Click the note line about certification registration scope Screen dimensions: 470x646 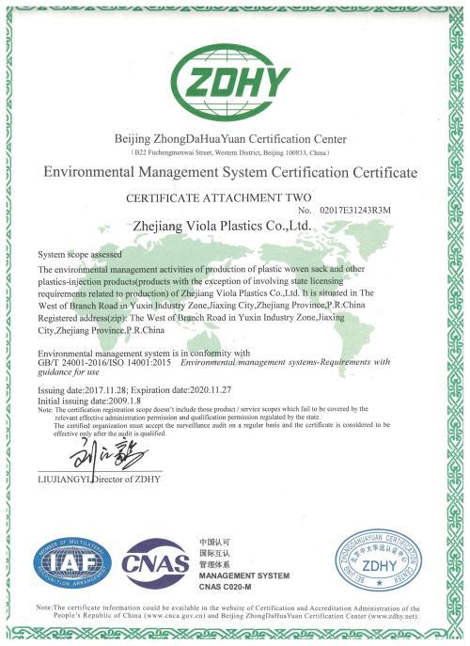pos(203,409)
